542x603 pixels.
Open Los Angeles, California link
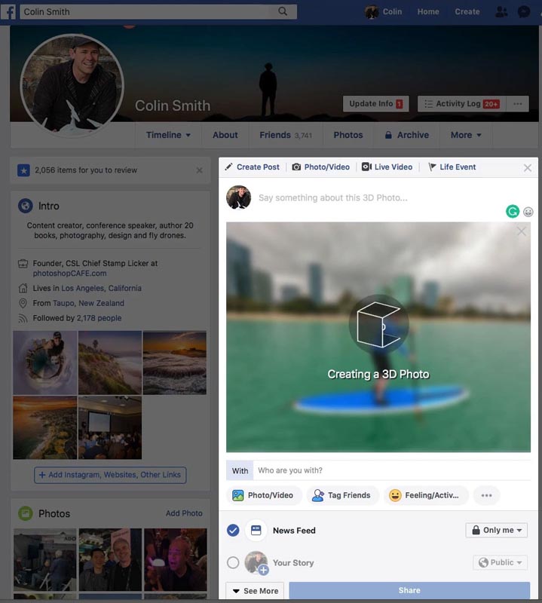pyautogui.click(x=101, y=288)
